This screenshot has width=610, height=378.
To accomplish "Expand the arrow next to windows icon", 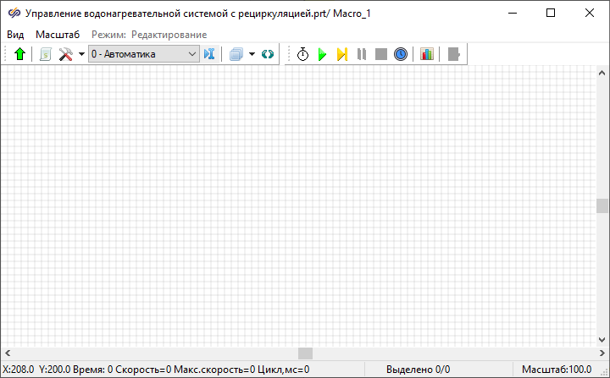I will click(252, 54).
